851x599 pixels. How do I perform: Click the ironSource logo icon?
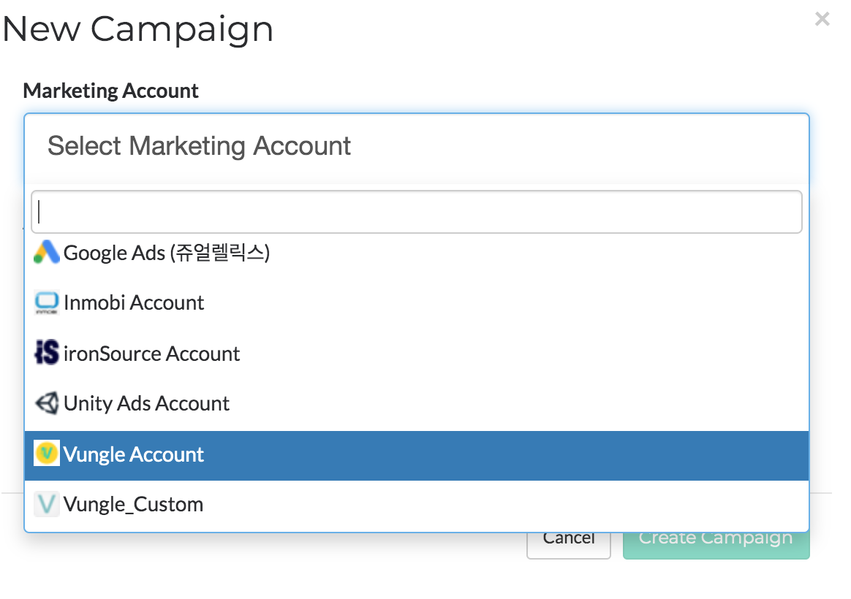pos(47,353)
